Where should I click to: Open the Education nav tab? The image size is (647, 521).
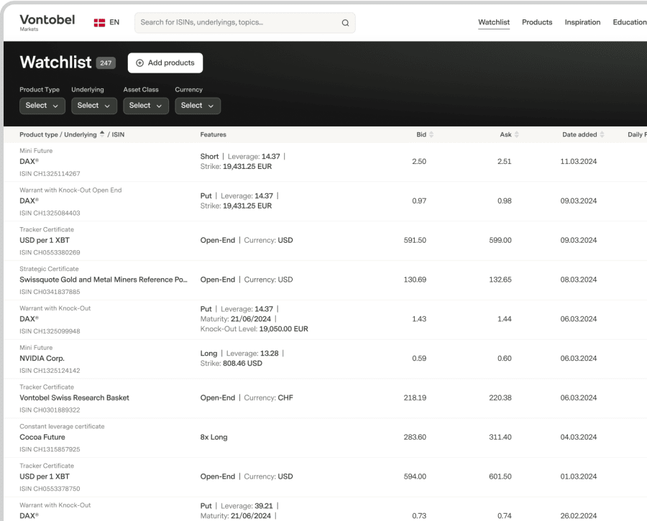coord(629,22)
